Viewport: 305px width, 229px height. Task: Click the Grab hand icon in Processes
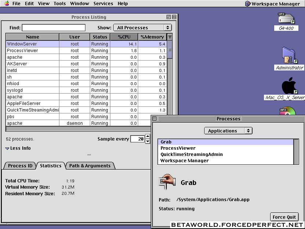click(x=167, y=182)
